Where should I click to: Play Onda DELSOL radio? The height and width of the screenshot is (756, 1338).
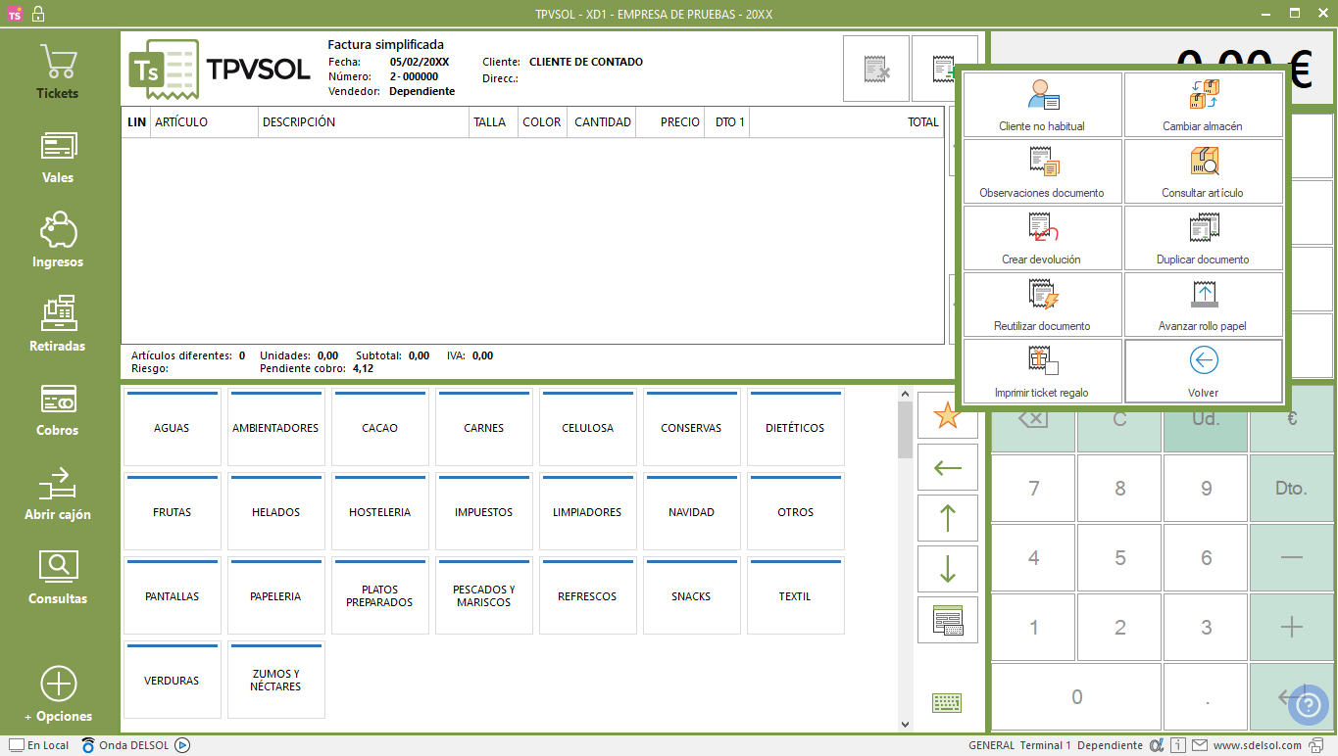point(182,745)
